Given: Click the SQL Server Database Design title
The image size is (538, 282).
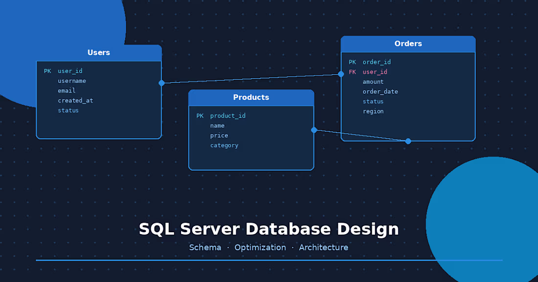Looking at the screenshot, I should 269,228.
